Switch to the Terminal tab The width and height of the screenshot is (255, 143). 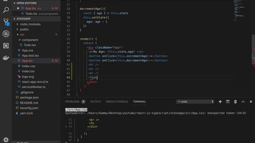click(x=139, y=102)
